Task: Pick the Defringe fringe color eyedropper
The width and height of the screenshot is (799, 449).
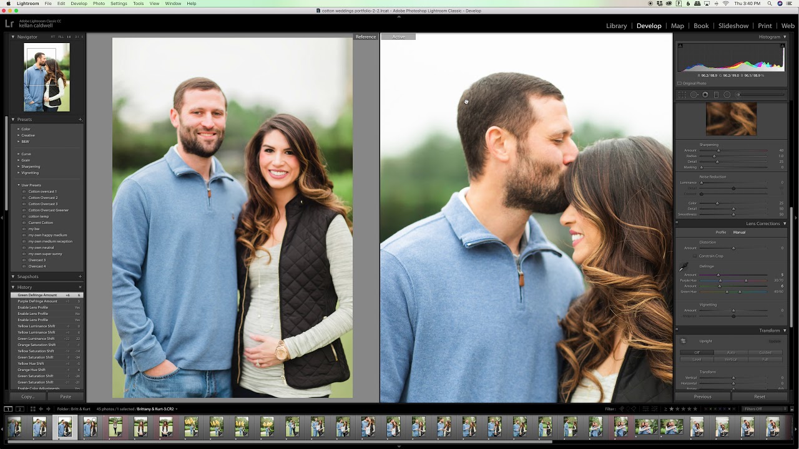Action: [x=683, y=268]
